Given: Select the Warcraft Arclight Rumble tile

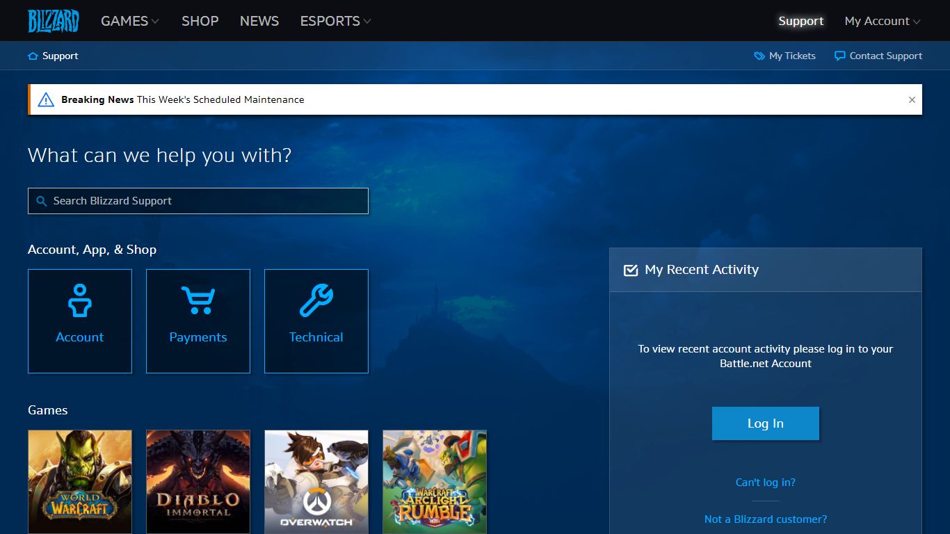Looking at the screenshot, I should click(435, 482).
